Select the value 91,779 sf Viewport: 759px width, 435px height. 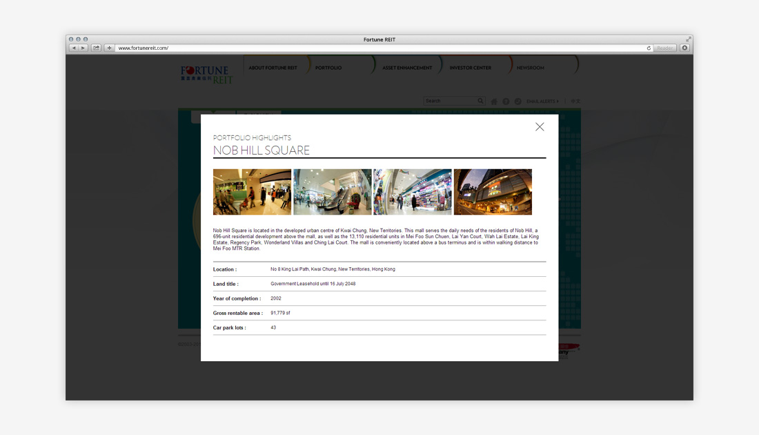[x=280, y=313]
